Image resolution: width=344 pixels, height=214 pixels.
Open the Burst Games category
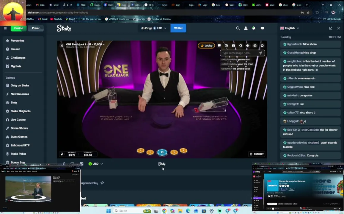pos(19,137)
